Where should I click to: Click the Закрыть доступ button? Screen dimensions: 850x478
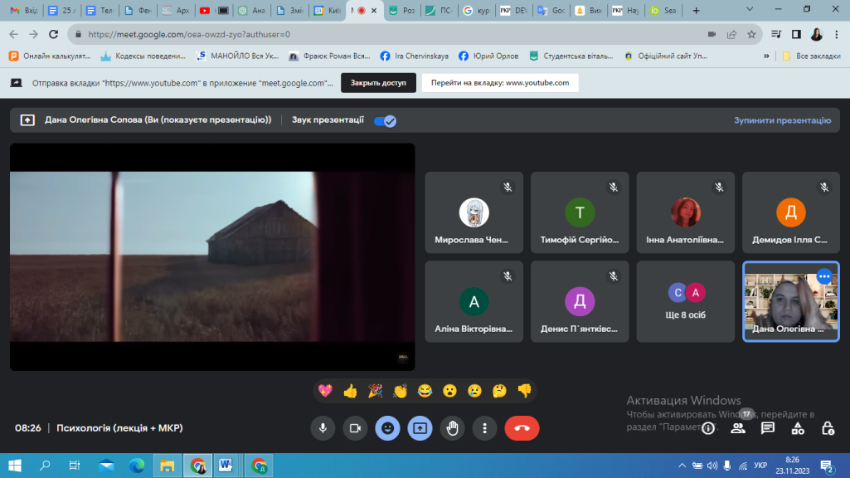click(378, 83)
